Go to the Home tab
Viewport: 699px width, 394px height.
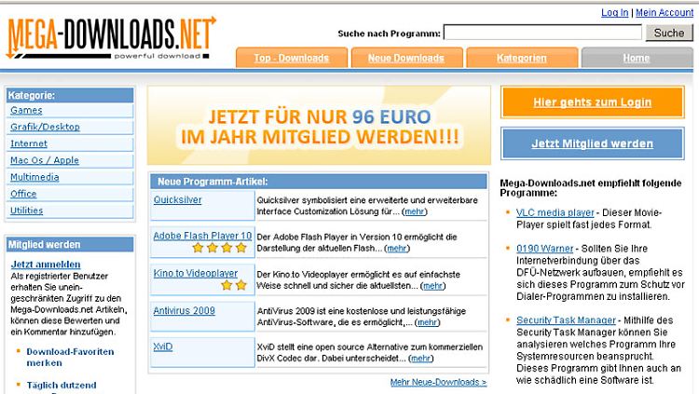[637, 58]
